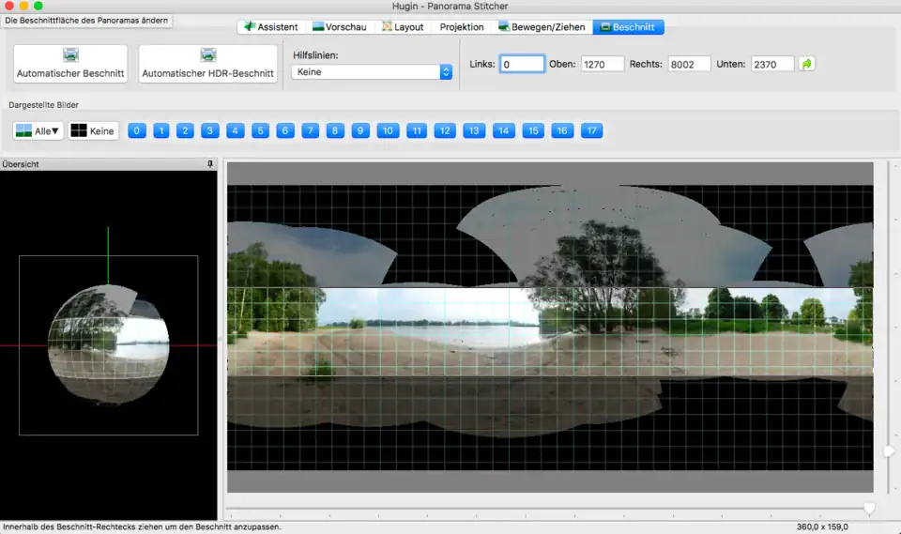The image size is (901, 534).
Task: Click the Automatischer Beschnitt icon button
Action: 70,64
